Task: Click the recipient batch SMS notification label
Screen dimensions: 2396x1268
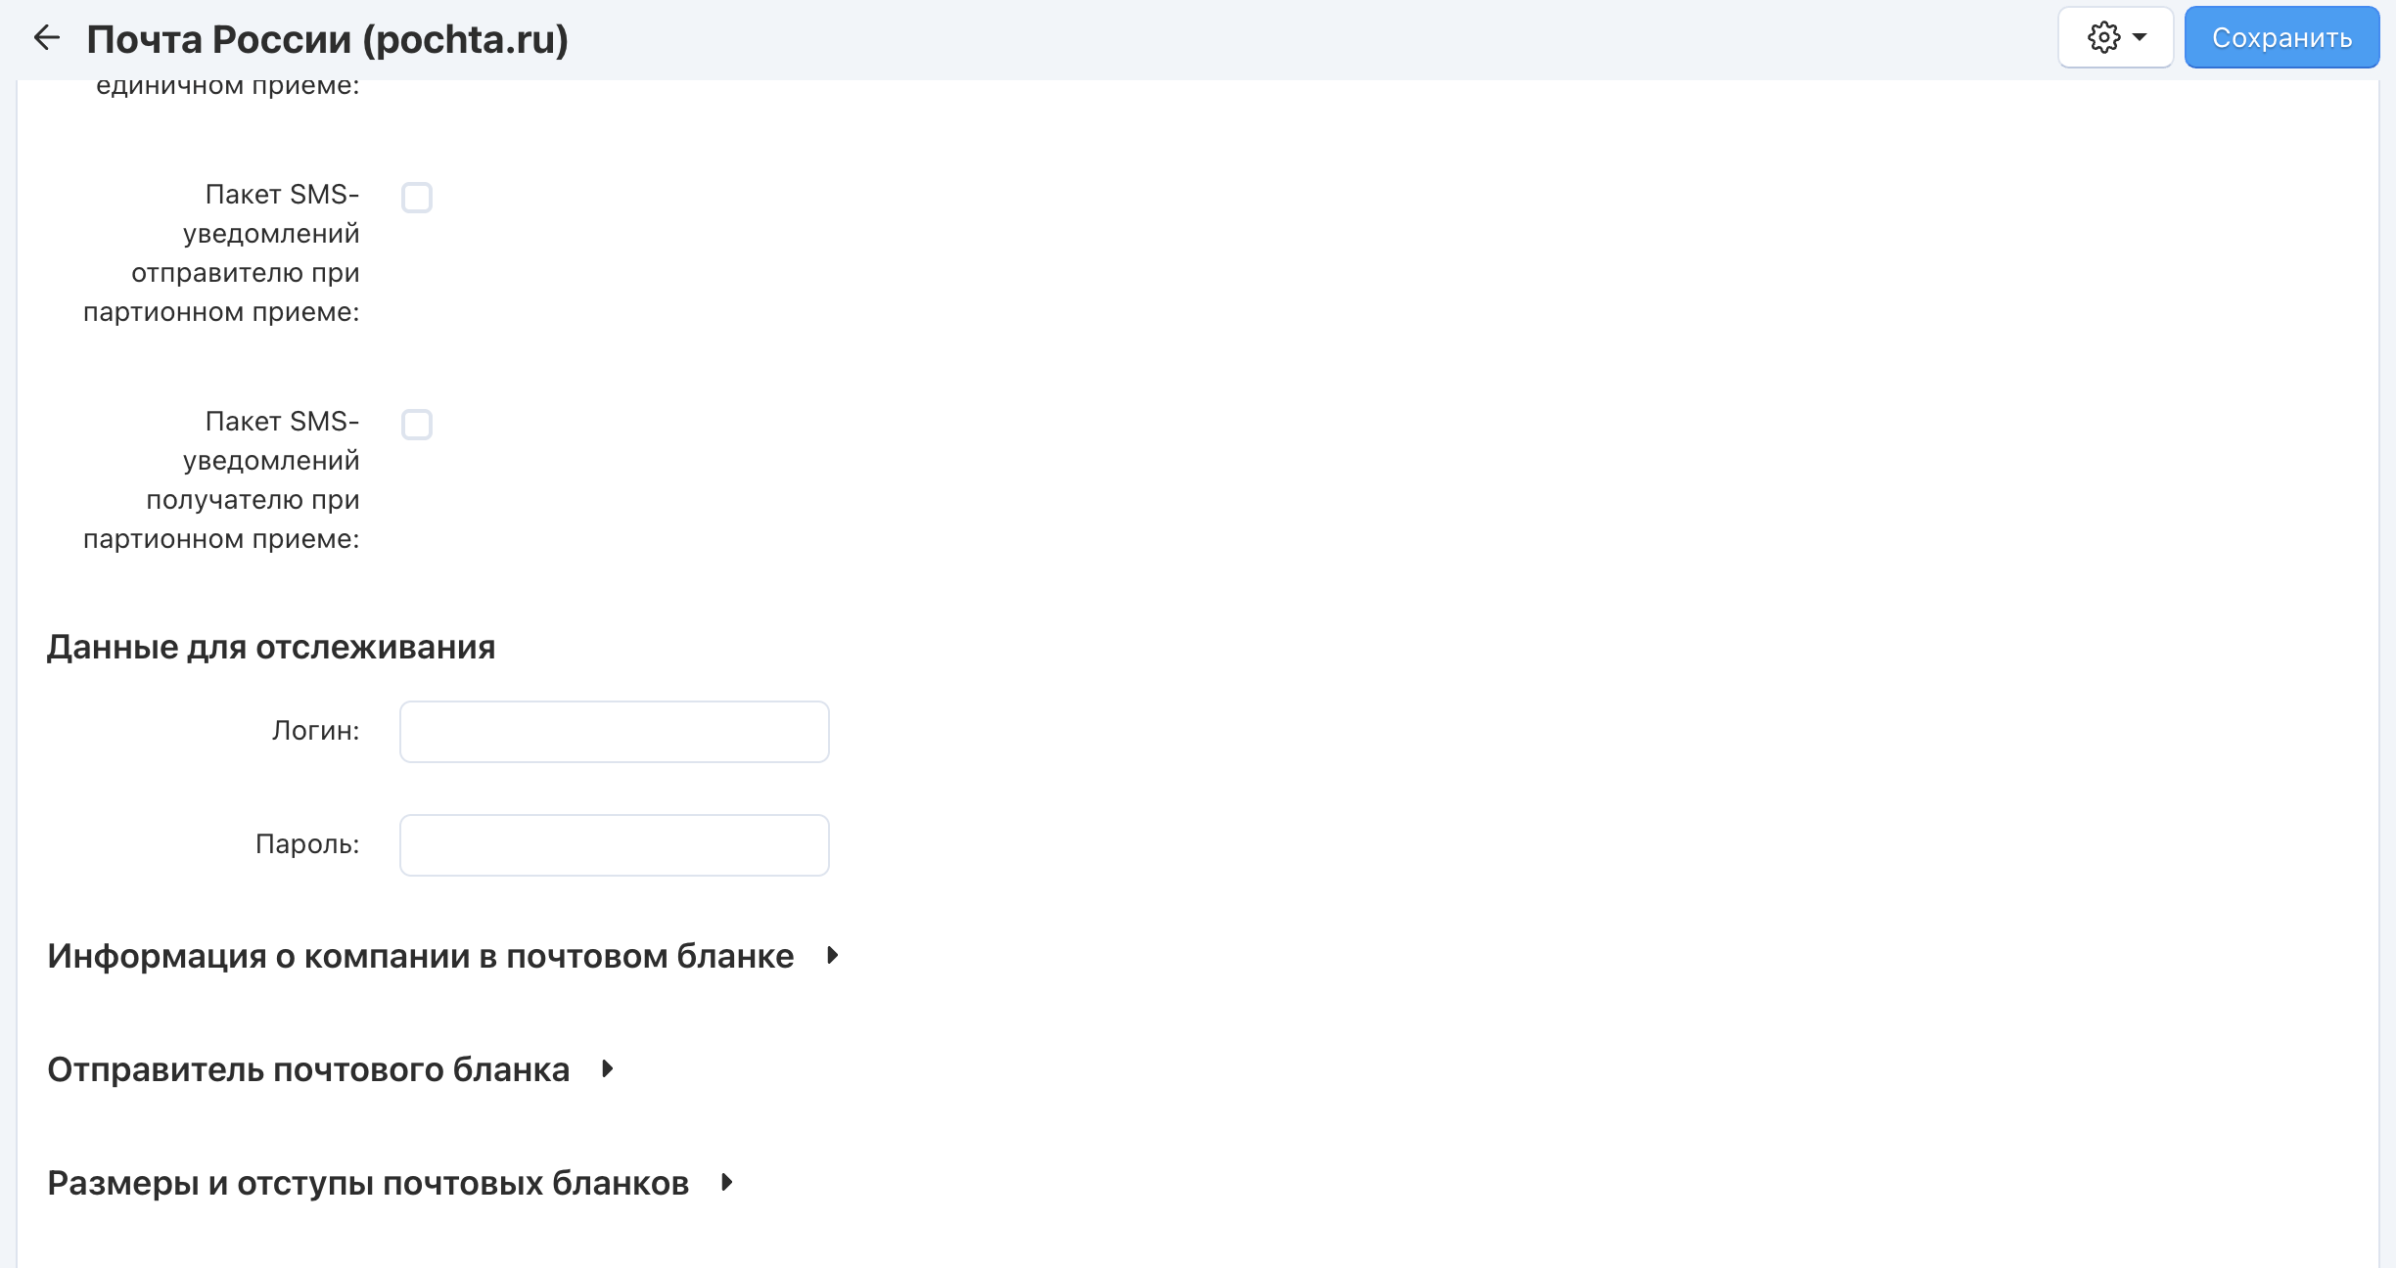Action: (221, 480)
